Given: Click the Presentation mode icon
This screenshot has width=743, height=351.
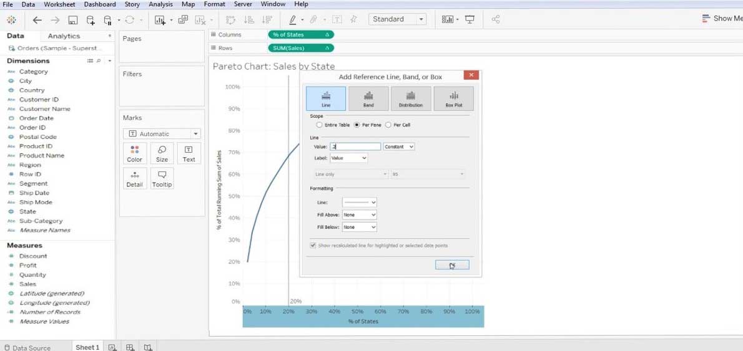Looking at the screenshot, I should (x=470, y=20).
